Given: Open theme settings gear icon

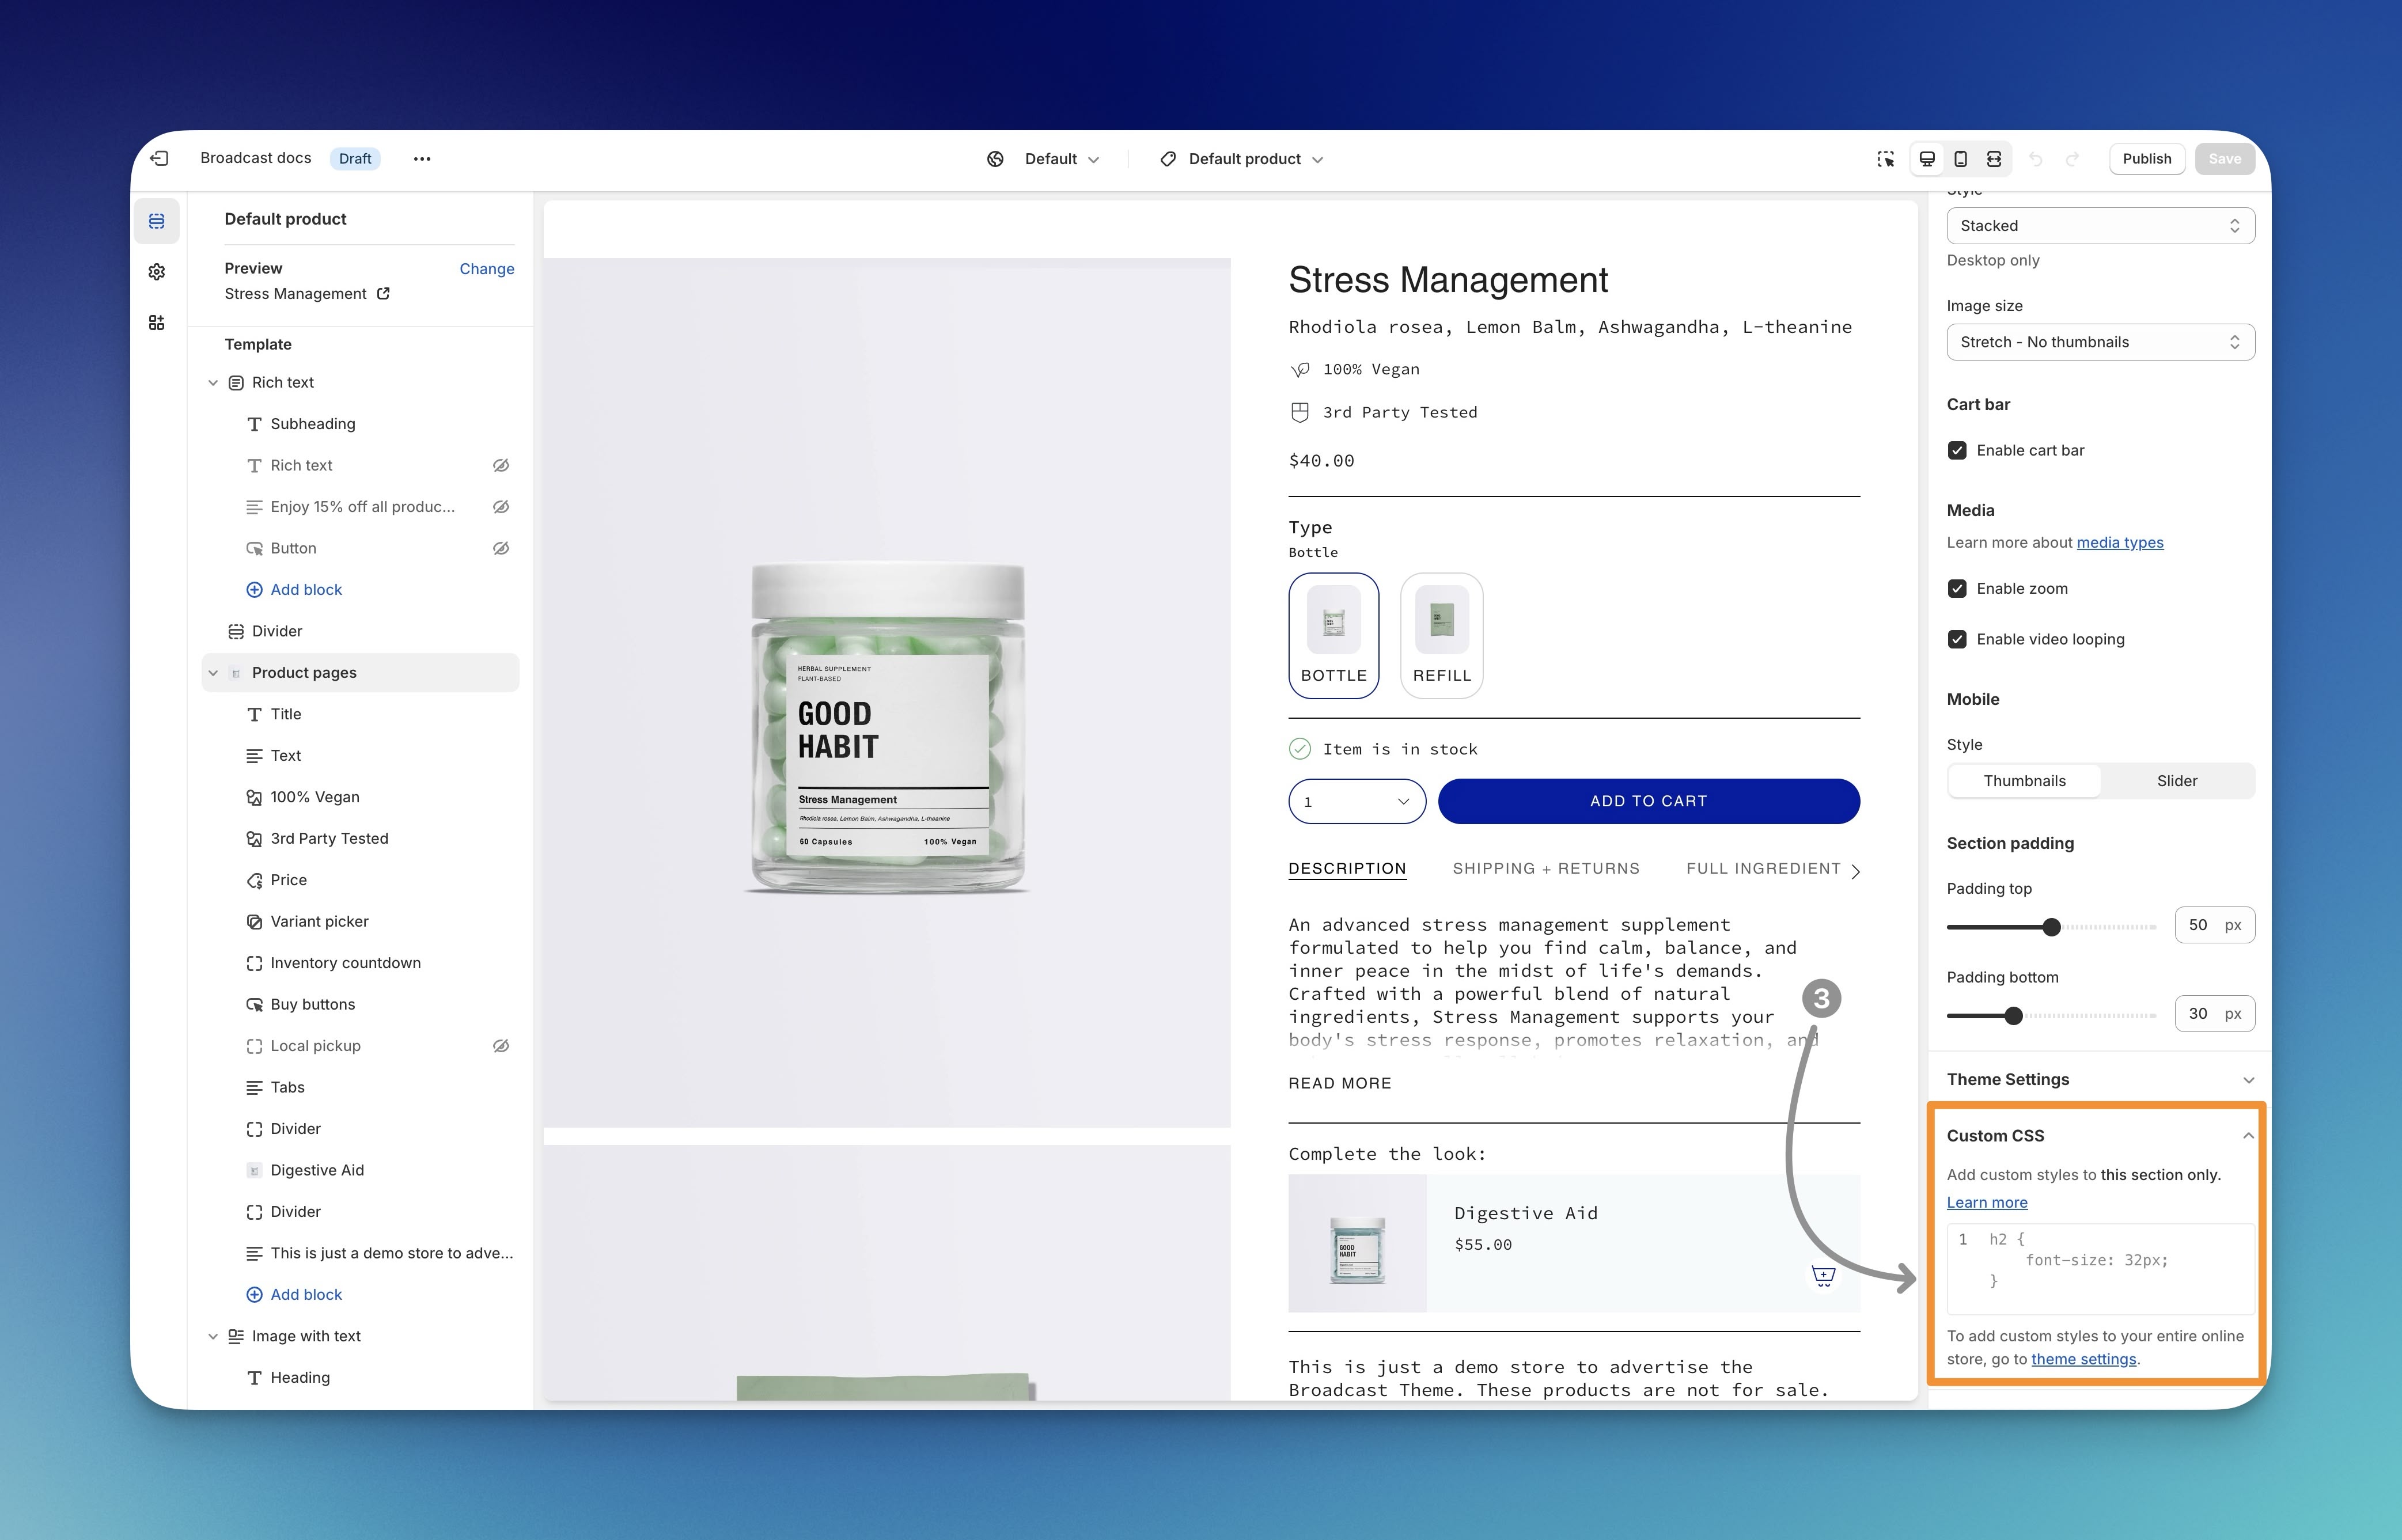Looking at the screenshot, I should (157, 272).
